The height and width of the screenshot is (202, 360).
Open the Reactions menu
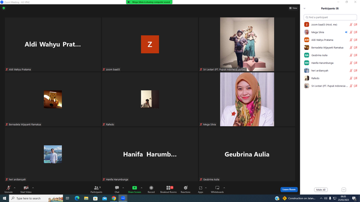tap(185, 189)
